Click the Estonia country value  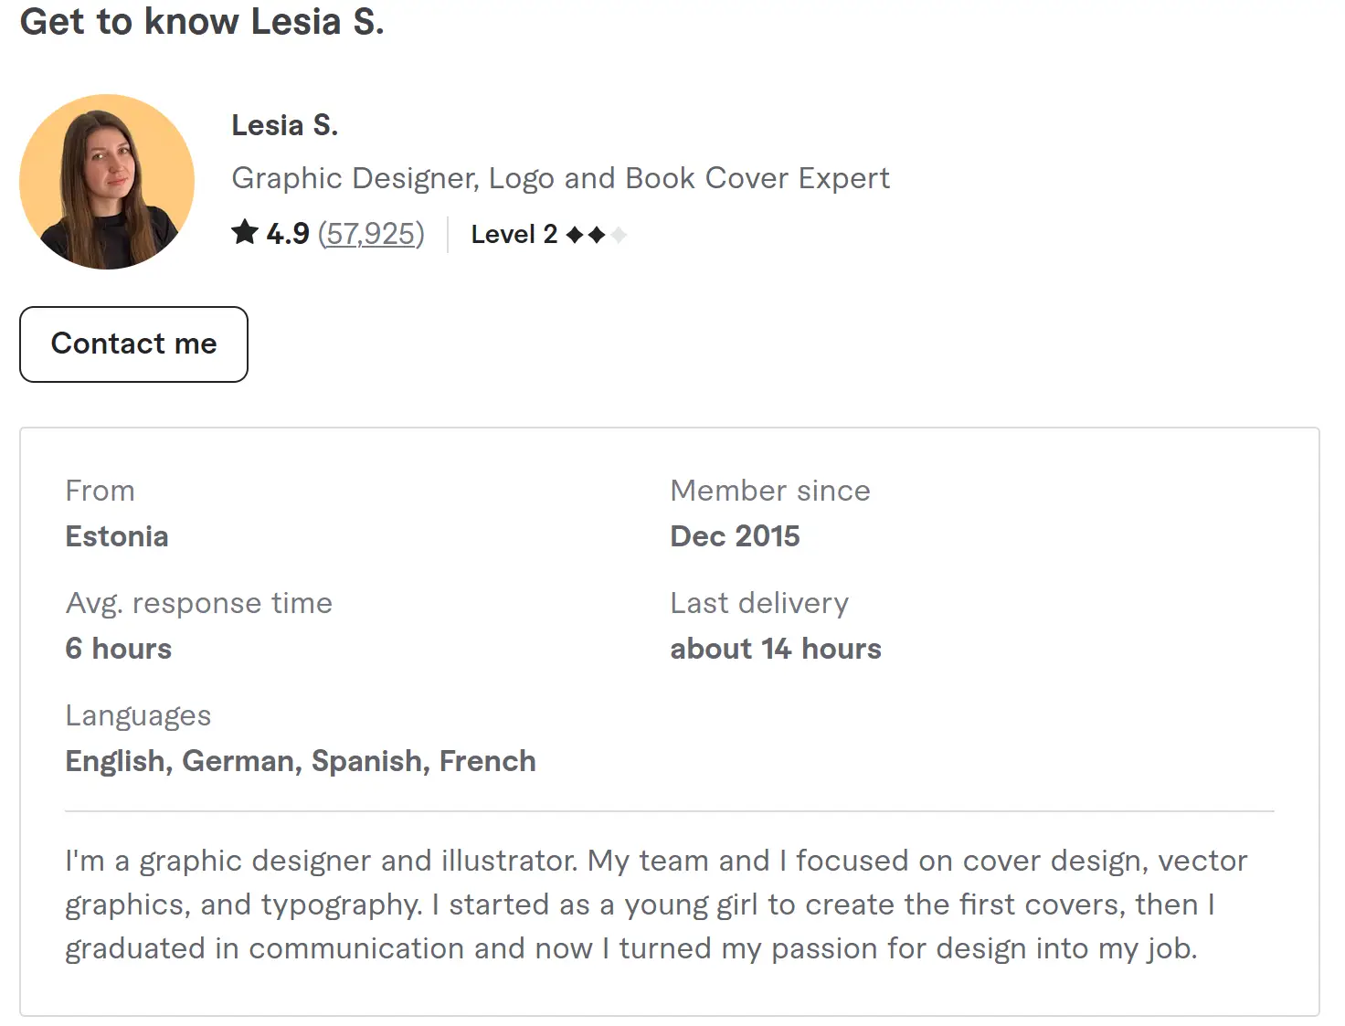(x=117, y=536)
